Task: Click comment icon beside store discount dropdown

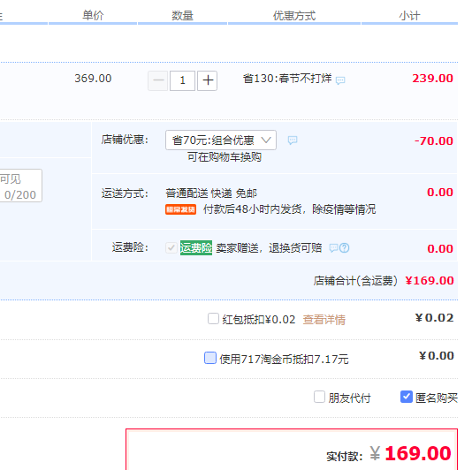Action: (293, 140)
